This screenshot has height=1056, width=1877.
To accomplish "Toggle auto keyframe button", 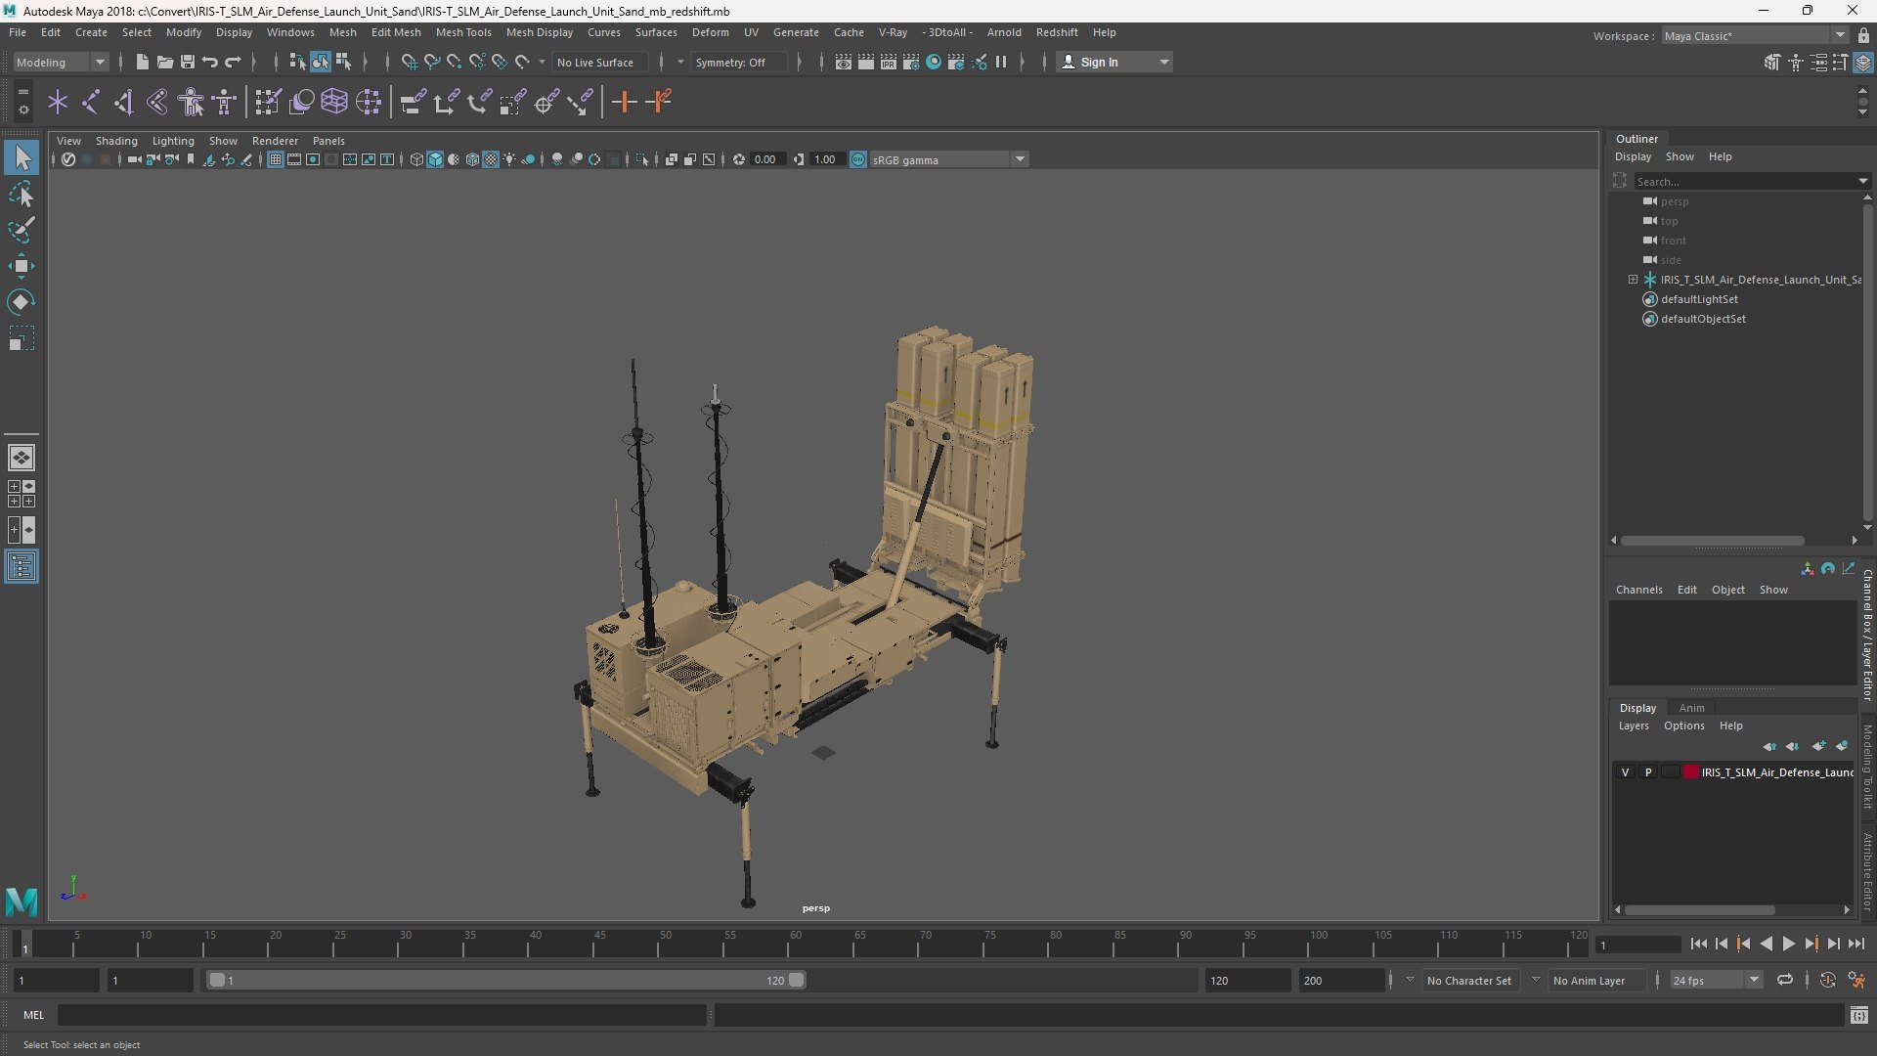I will [x=1827, y=980].
